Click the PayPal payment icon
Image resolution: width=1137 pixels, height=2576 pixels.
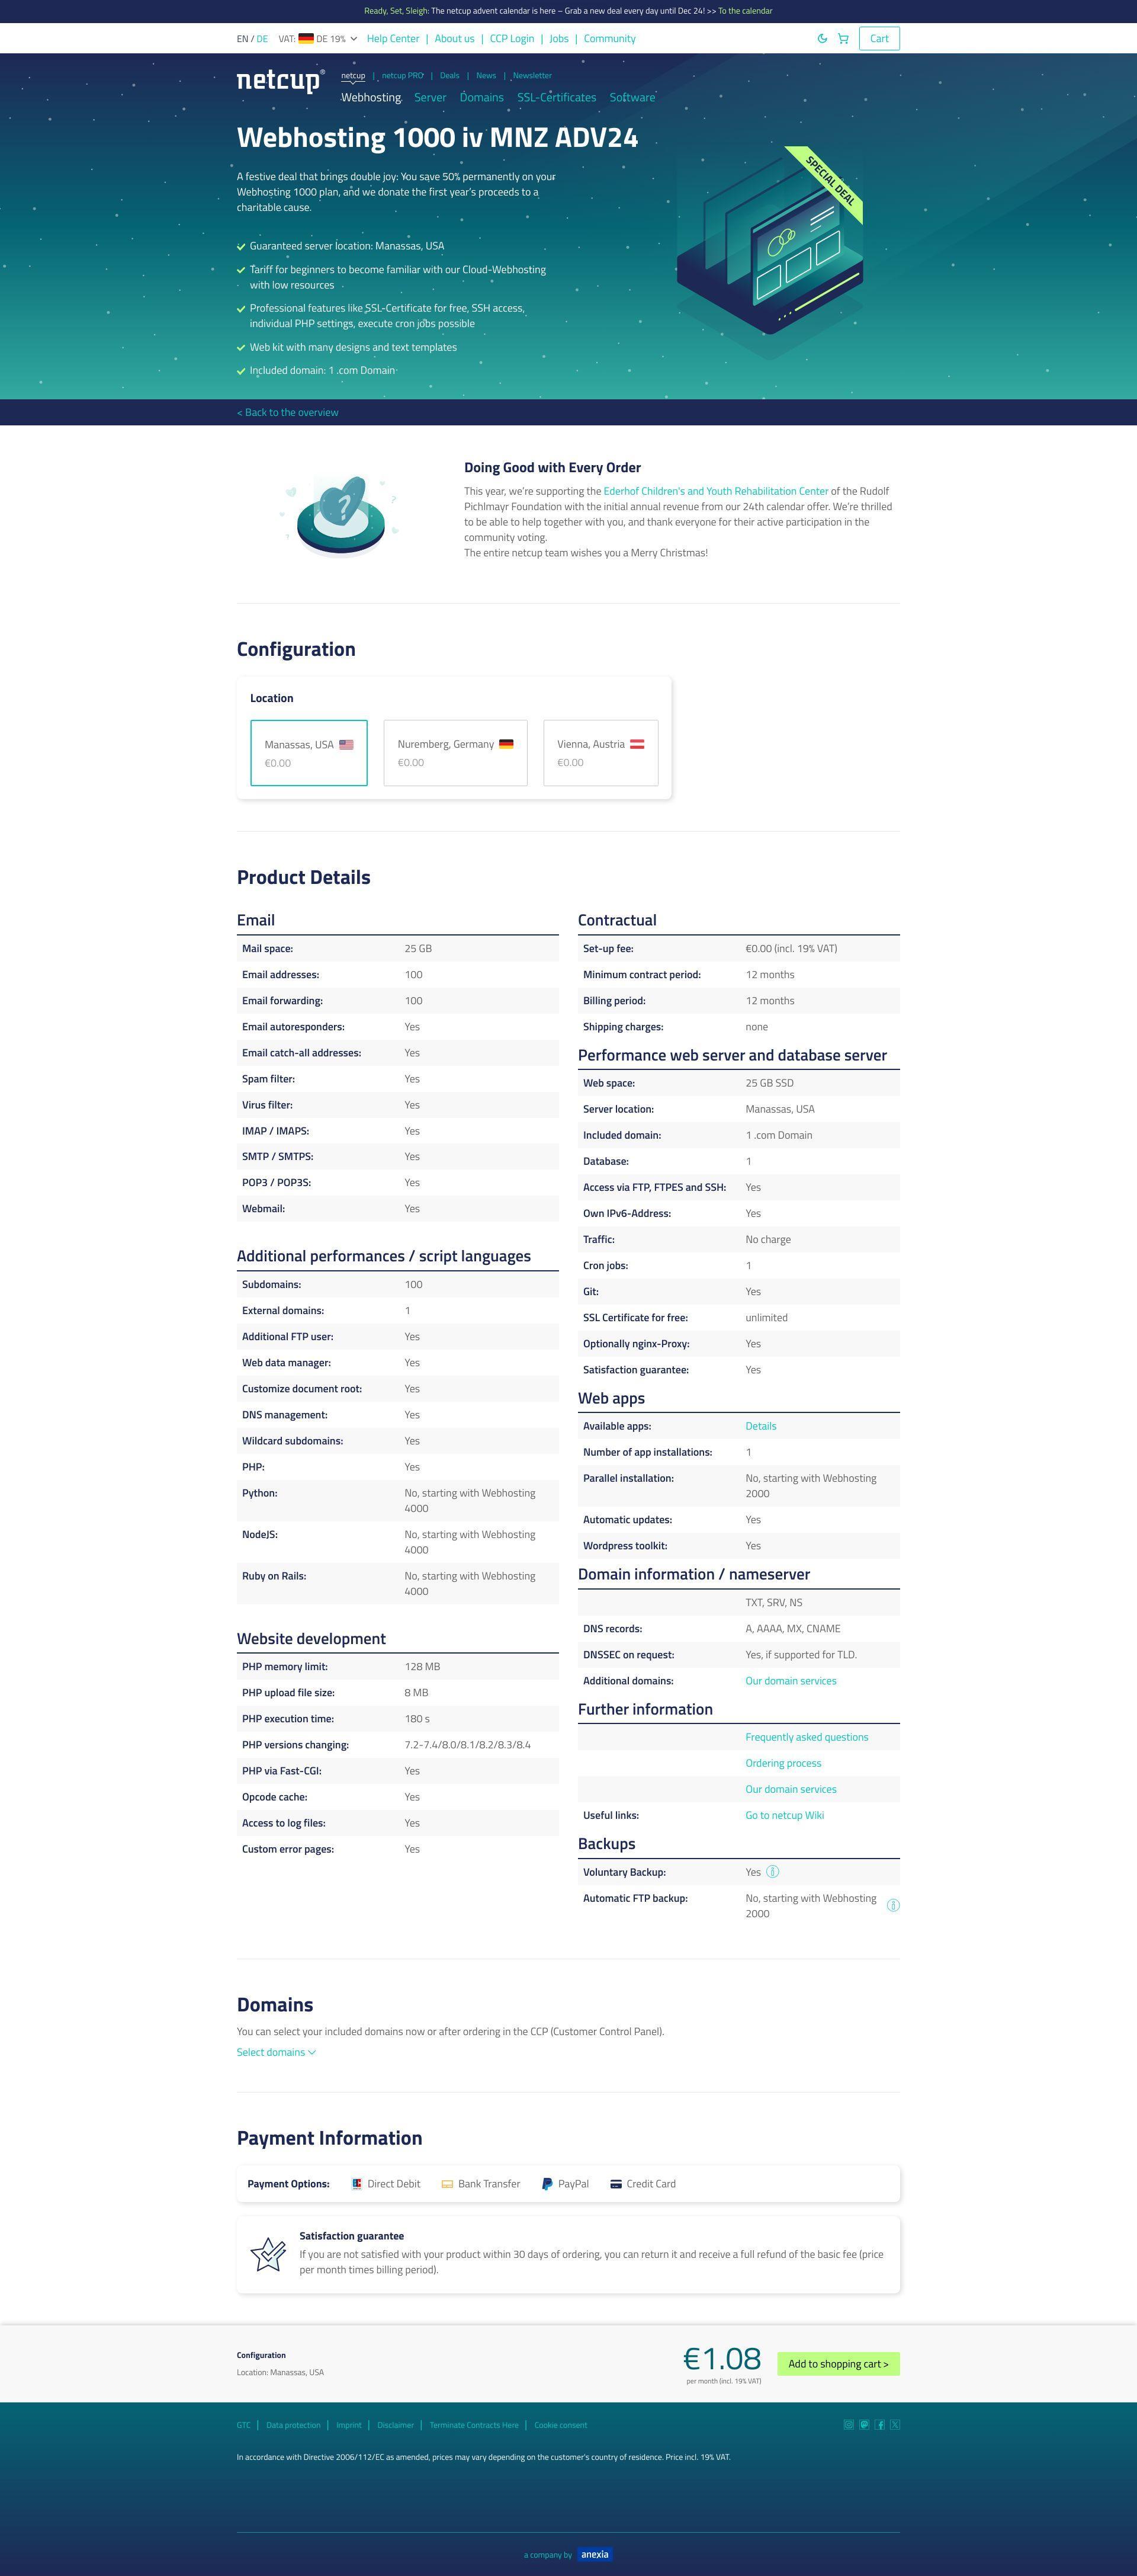tap(547, 2184)
